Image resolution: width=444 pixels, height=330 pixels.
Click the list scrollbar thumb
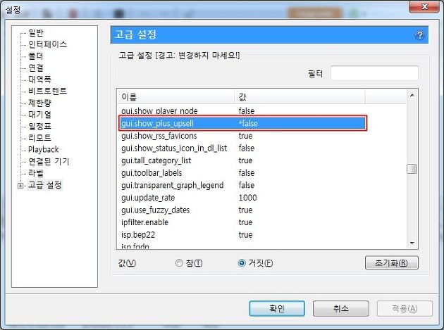pos(412,169)
